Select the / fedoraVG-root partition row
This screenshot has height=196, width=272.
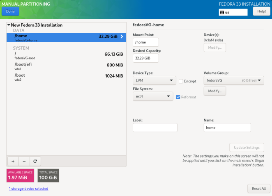click(x=67, y=55)
